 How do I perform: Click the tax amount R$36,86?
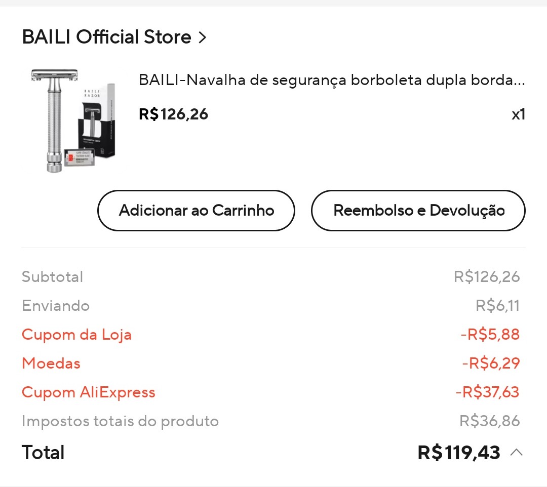coord(489,421)
